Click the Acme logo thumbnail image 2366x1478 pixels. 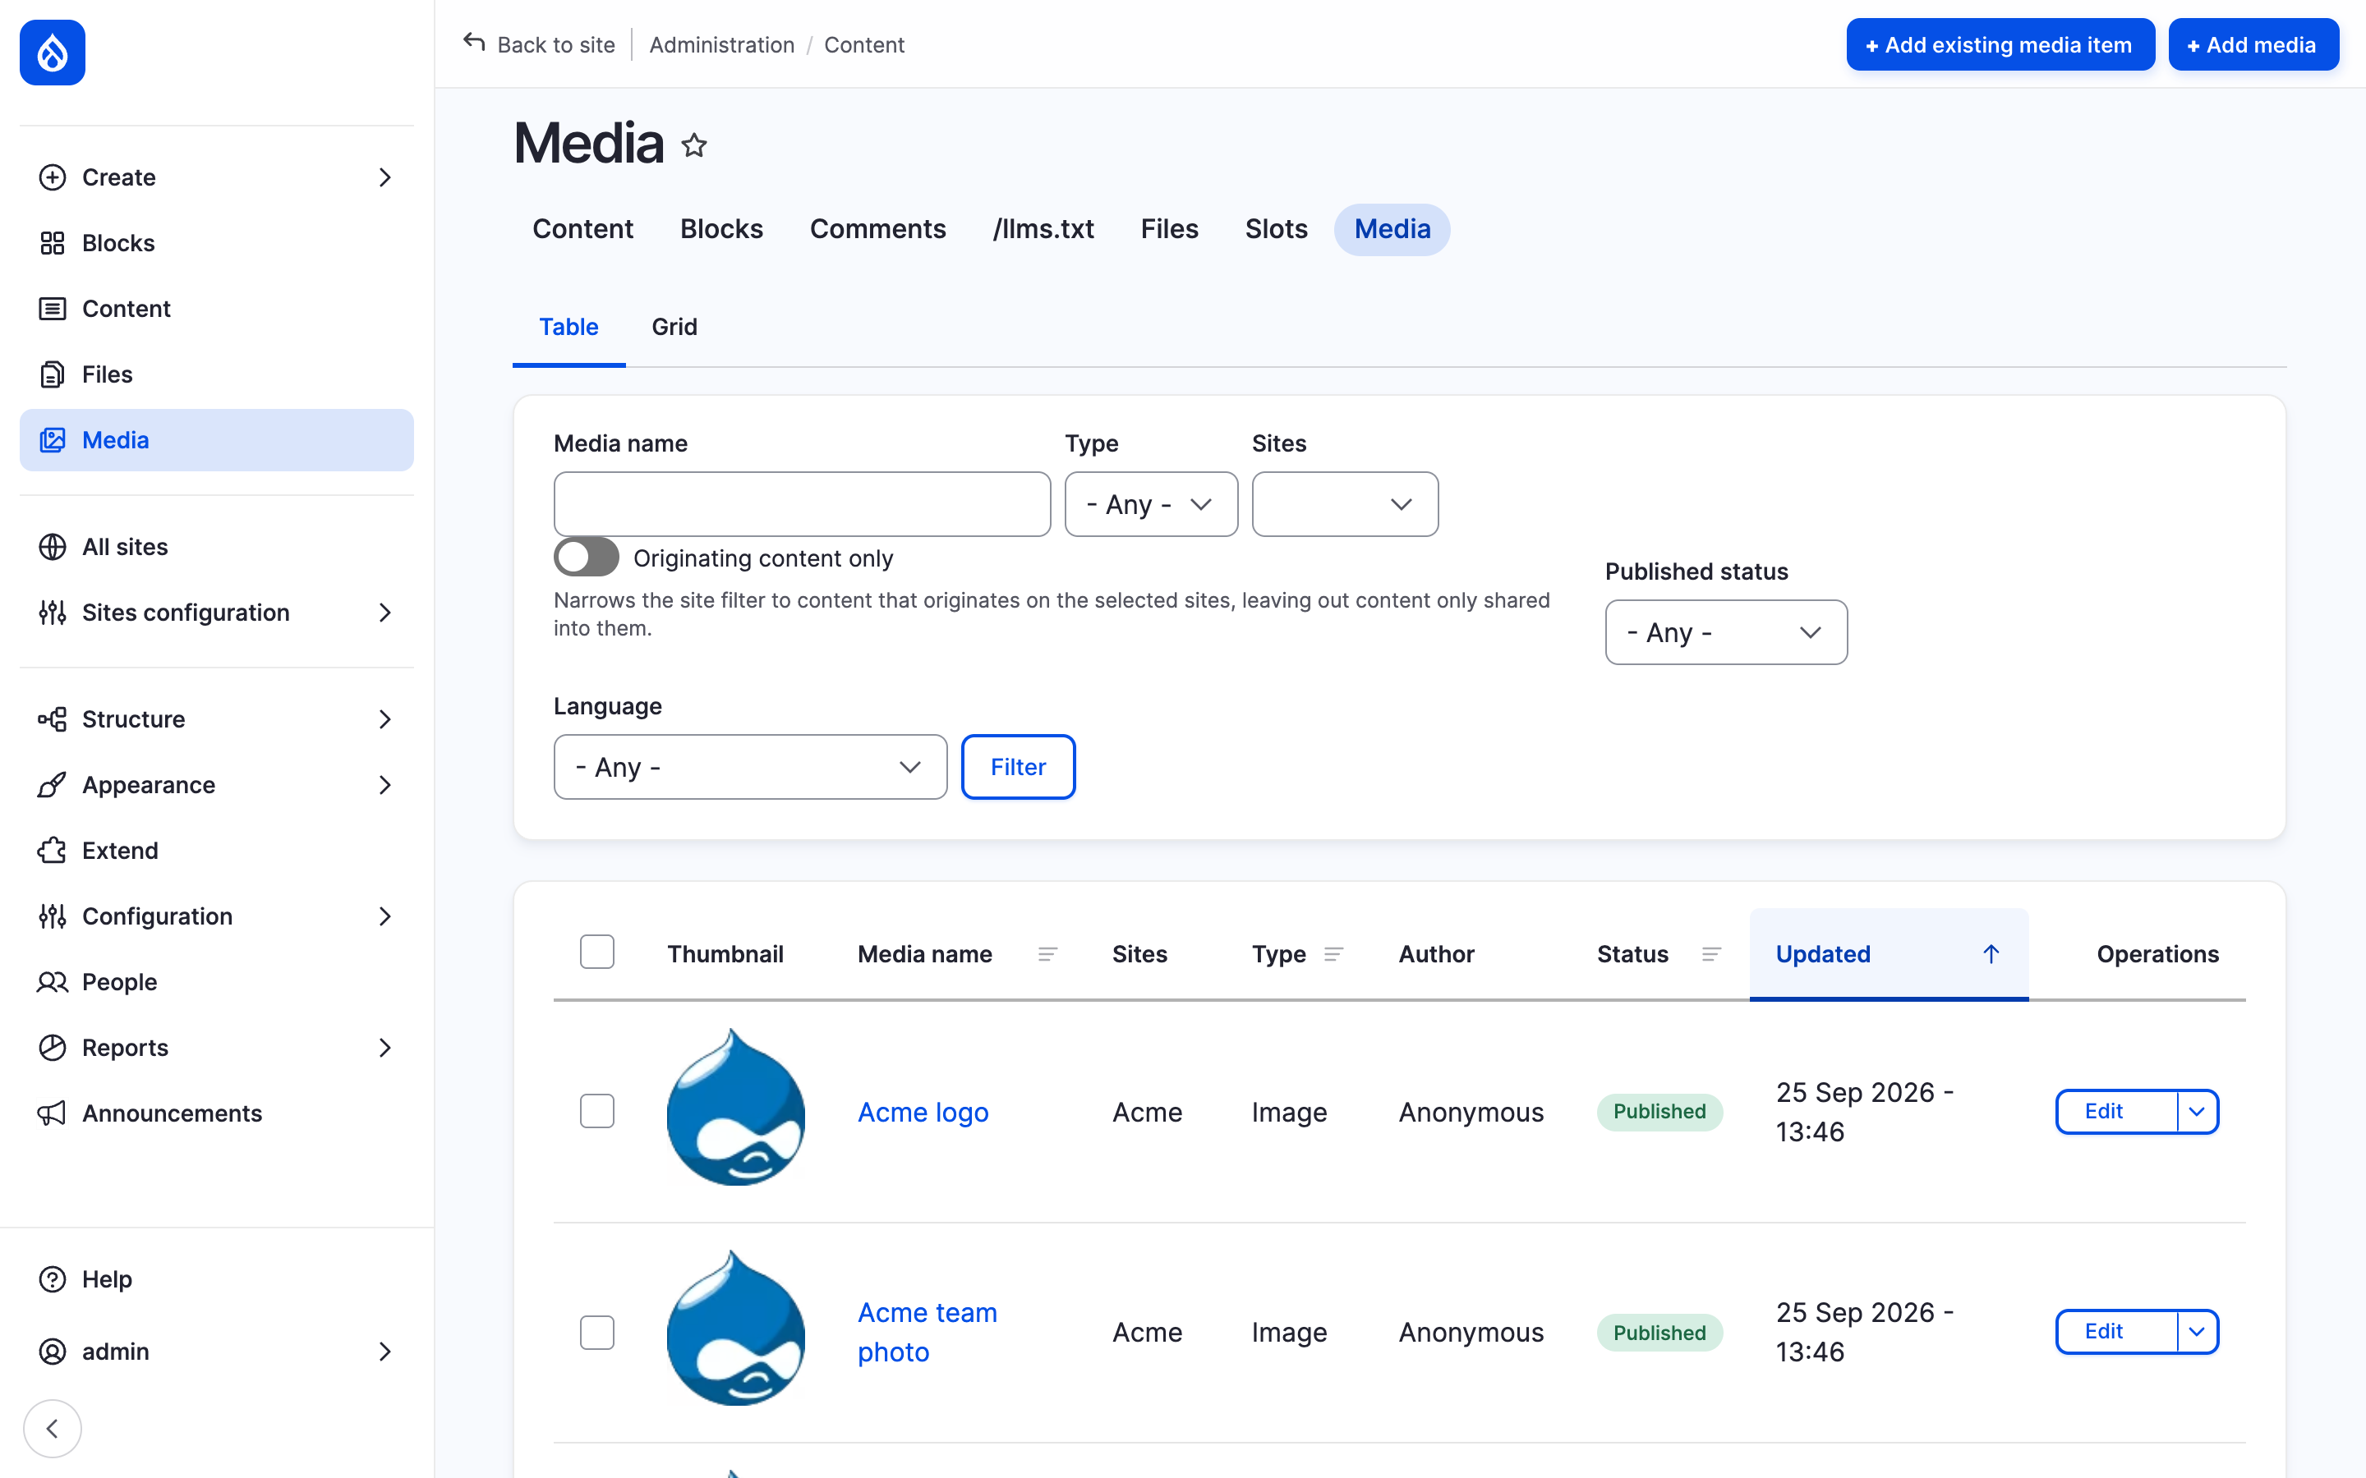coord(735,1107)
